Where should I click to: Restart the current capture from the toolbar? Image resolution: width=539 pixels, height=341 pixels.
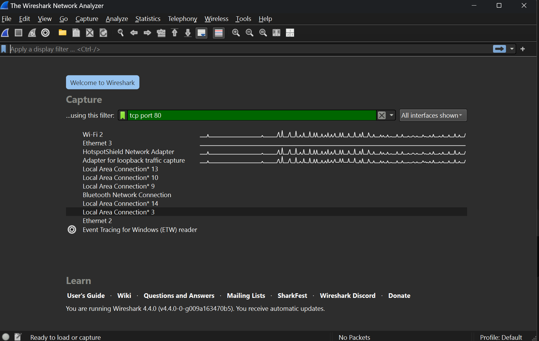pos(32,33)
